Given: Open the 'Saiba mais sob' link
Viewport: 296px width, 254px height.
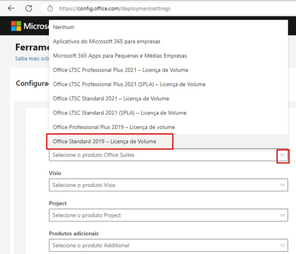Looking at the screenshot, I should pos(32,59).
